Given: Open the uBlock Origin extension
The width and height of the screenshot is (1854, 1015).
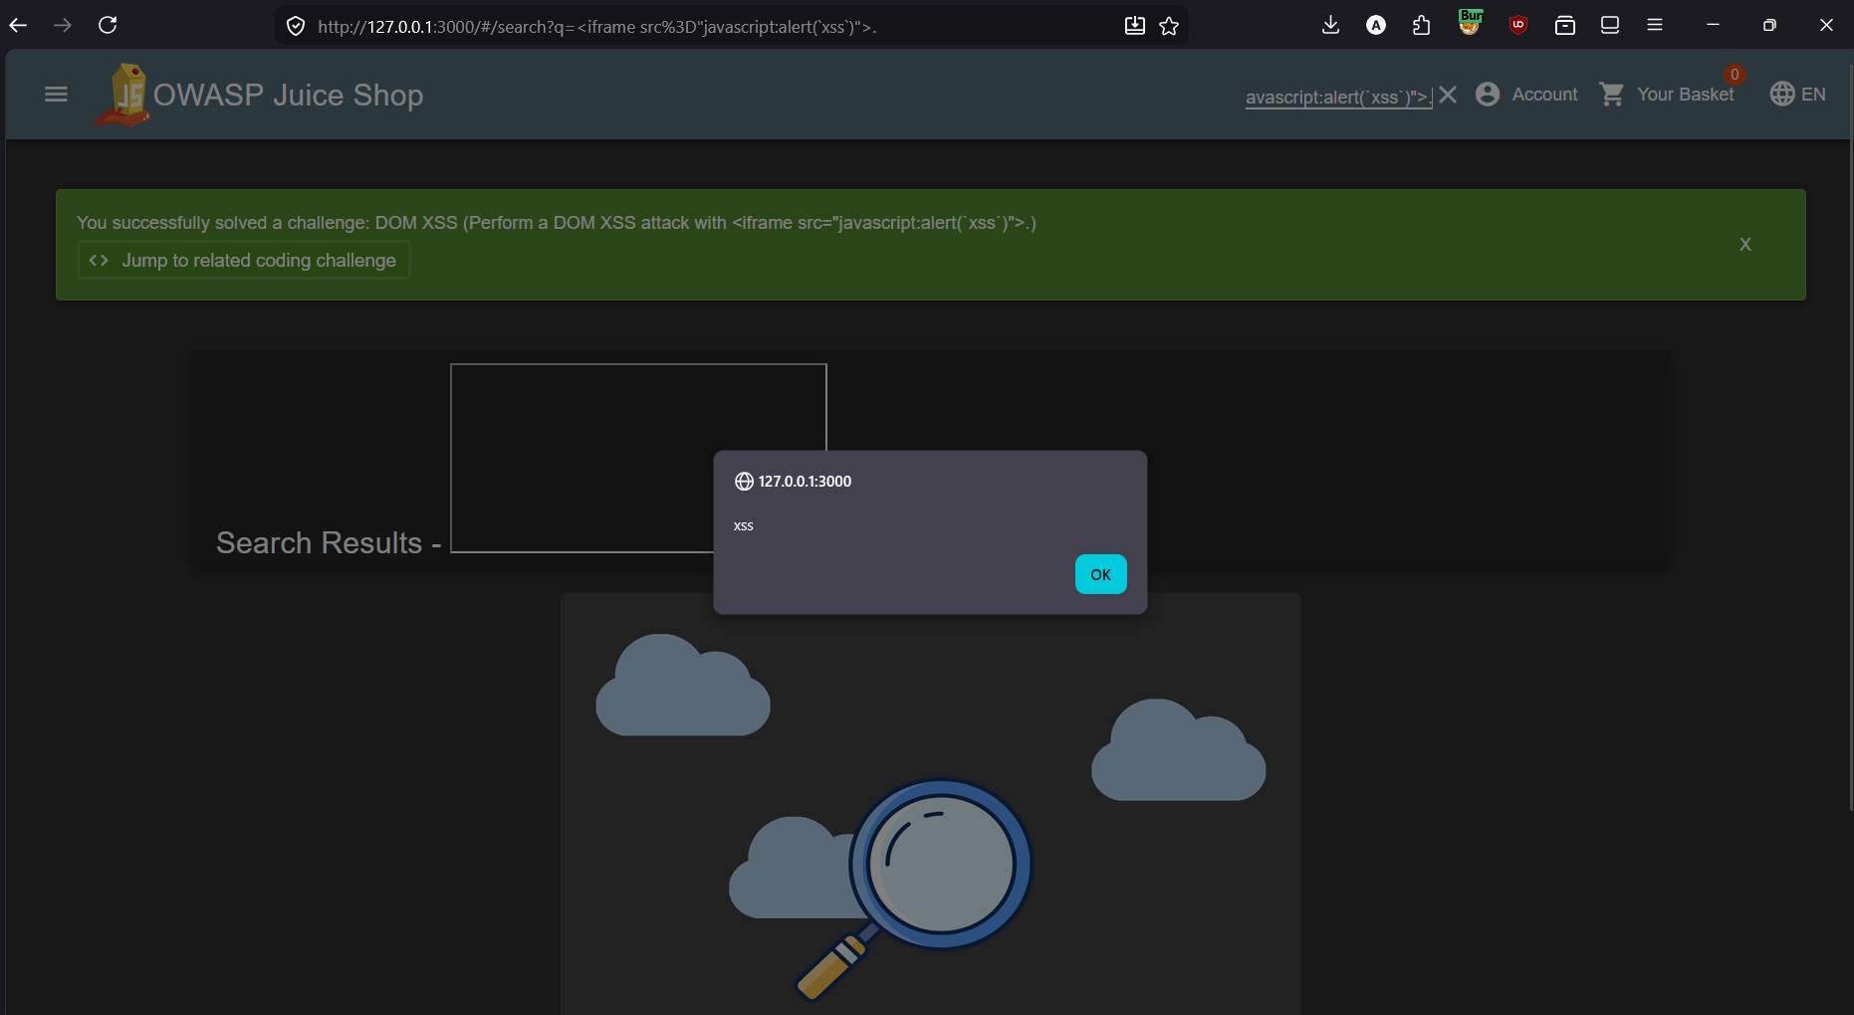Looking at the screenshot, I should pos(1517,25).
